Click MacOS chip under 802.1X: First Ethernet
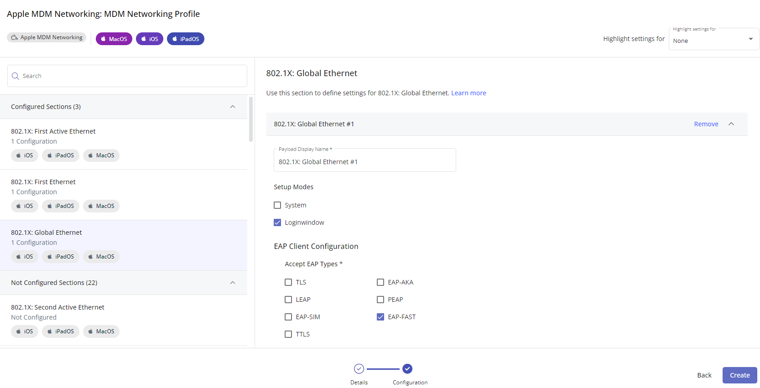The height and width of the screenshot is (388, 760). point(101,206)
